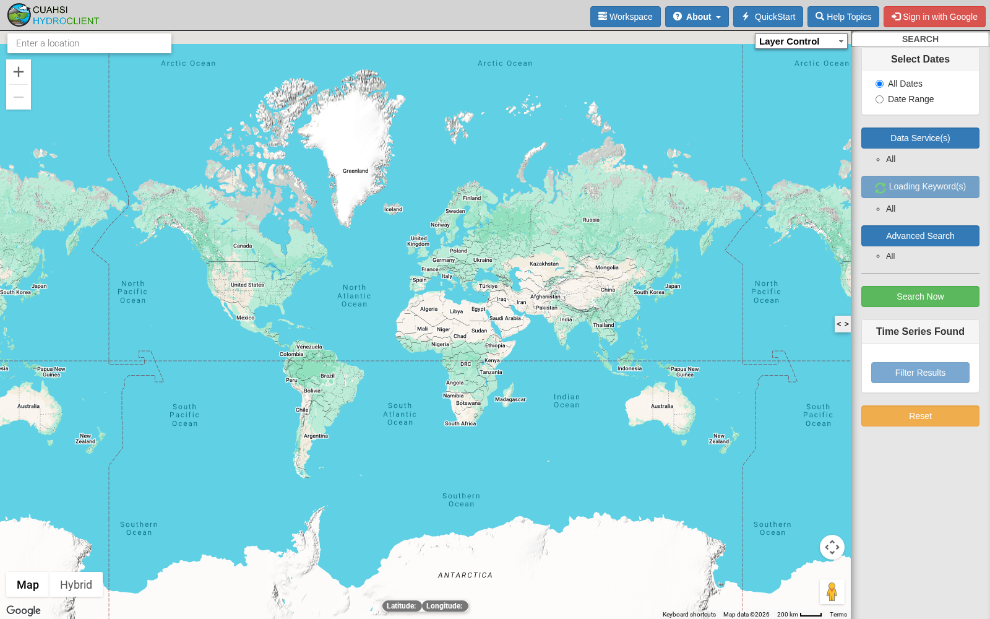Screen dimensions: 990x619
Task: Zoom out on the map
Action: [19, 97]
